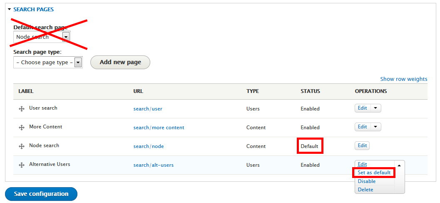The width and height of the screenshot is (440, 203).
Task: Click the More Content row drag handle
Action: (22, 128)
